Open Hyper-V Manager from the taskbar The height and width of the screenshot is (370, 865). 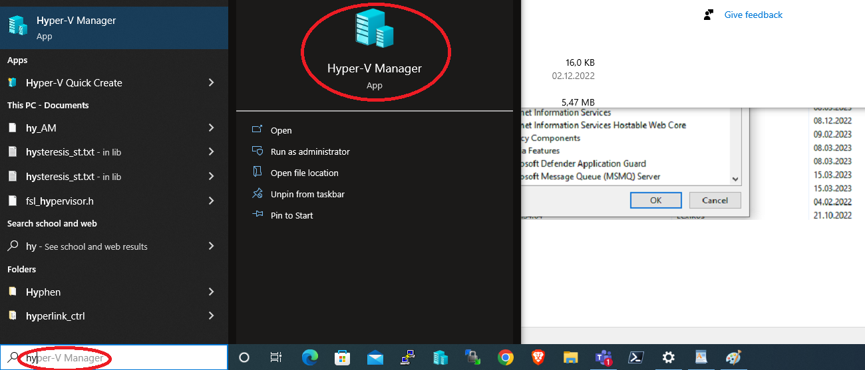pos(440,358)
